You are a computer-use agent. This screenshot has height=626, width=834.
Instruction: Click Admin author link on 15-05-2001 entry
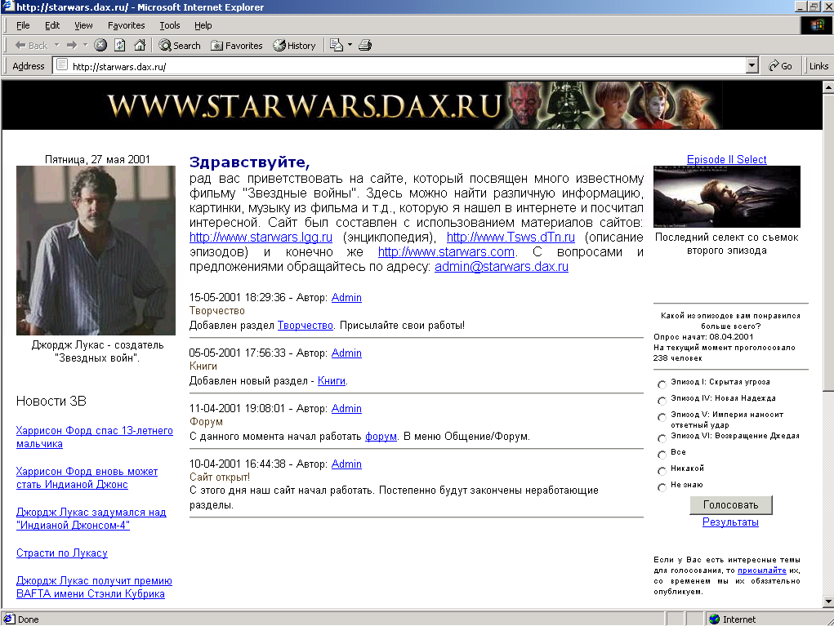pos(346,298)
